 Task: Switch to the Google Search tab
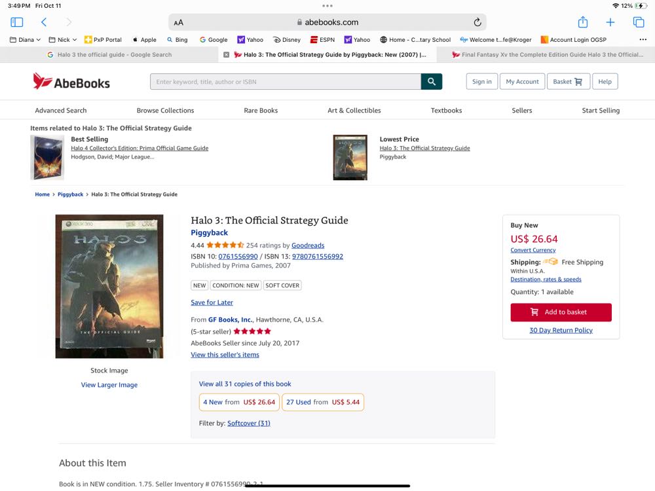pyautogui.click(x=109, y=55)
